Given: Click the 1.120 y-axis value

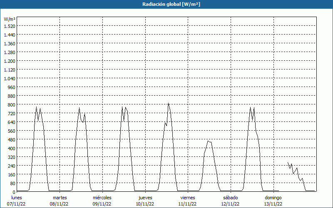Looking at the screenshot, I should click(10, 70).
